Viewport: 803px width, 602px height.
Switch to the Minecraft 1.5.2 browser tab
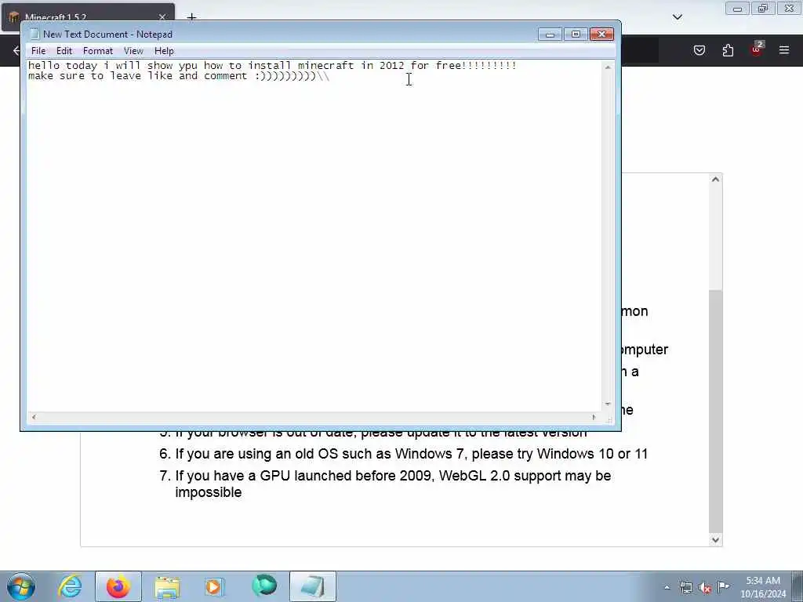[x=88, y=17]
